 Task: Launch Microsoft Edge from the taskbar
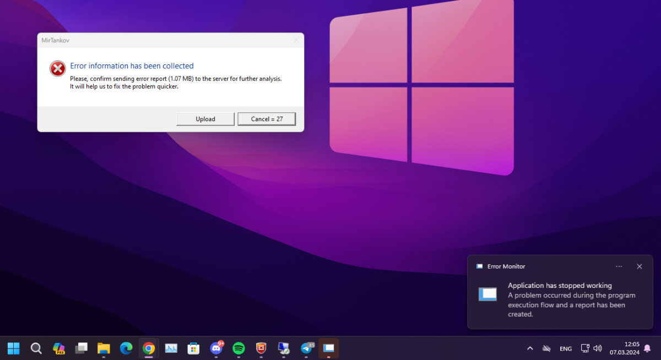click(126, 348)
